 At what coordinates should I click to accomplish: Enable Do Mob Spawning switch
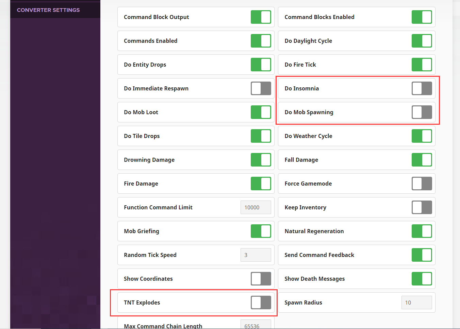pos(422,112)
